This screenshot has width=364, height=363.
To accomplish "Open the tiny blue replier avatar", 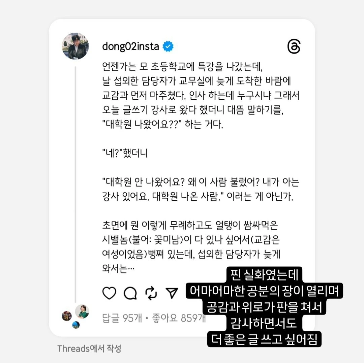I will click(76, 325).
